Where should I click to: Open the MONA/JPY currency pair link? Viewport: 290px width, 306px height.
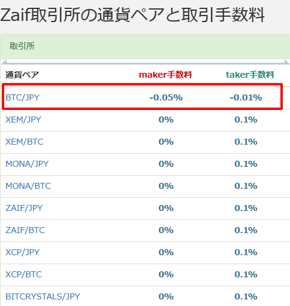pos(27,164)
